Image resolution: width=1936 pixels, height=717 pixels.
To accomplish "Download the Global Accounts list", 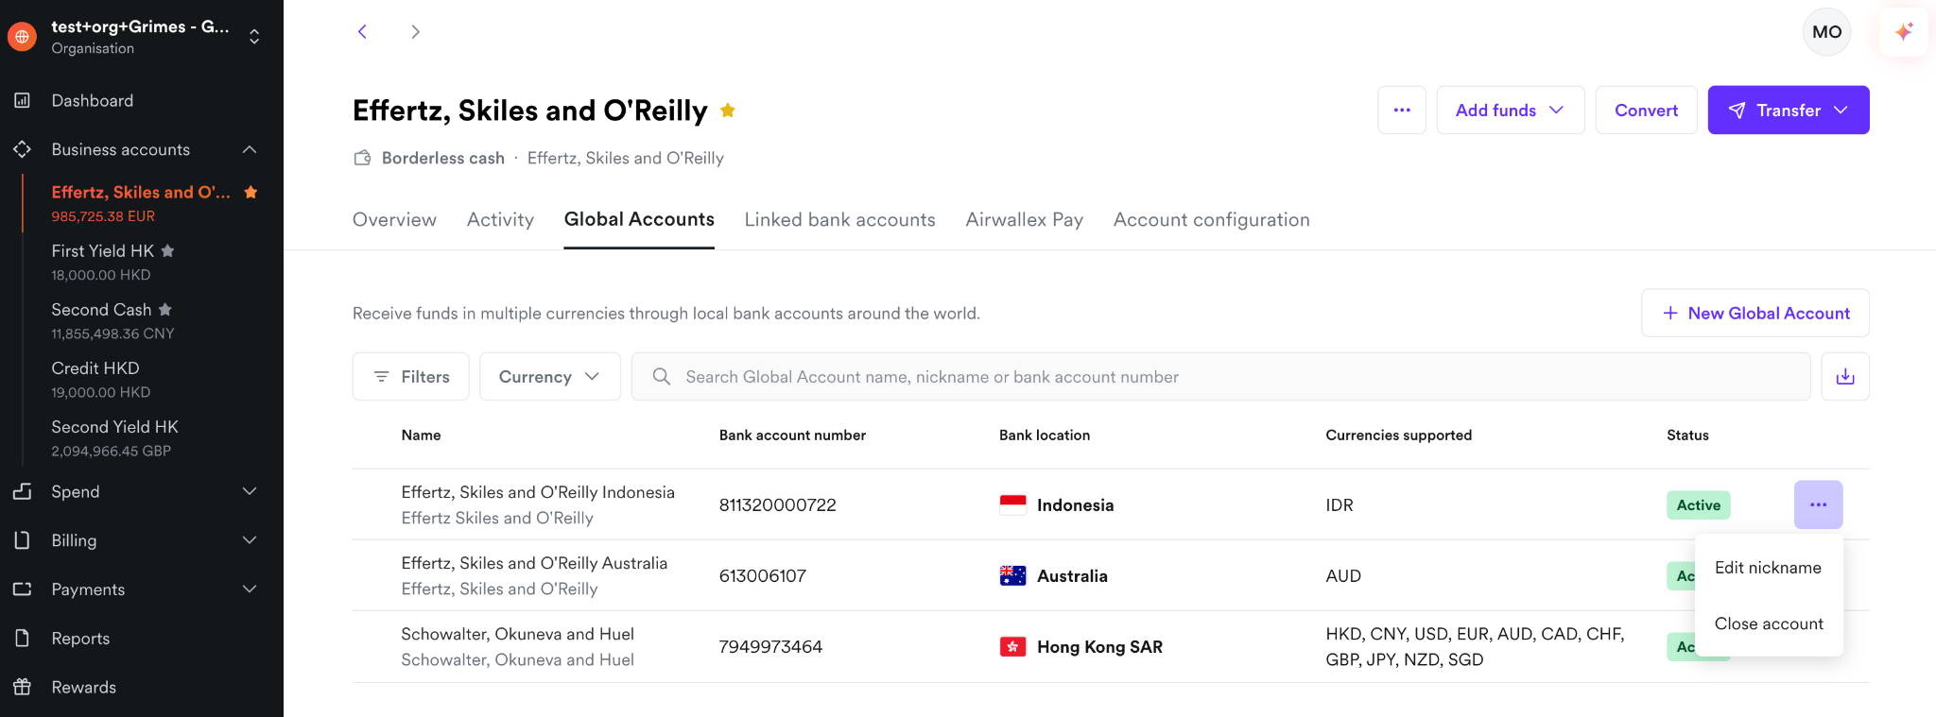I will tap(1845, 377).
